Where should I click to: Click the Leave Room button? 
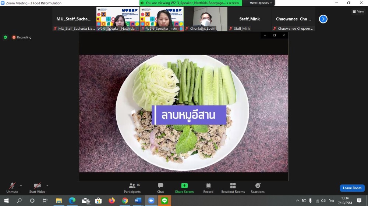[x=352, y=188]
